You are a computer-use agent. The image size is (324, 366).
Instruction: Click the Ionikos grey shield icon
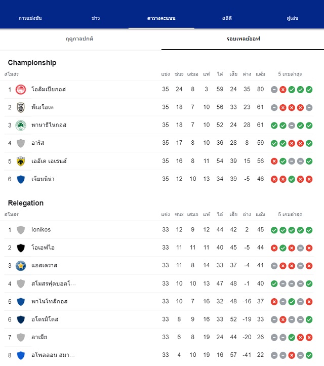click(21, 230)
